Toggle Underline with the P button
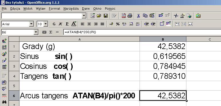The height and width of the screenshot is (106, 221). pyautogui.click(x=67, y=24)
